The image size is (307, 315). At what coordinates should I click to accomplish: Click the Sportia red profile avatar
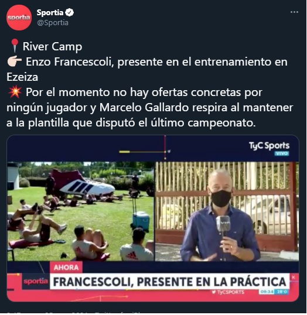pyautogui.click(x=19, y=18)
